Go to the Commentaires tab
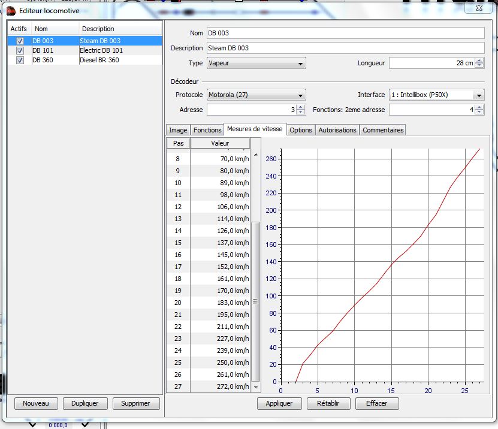 (383, 130)
